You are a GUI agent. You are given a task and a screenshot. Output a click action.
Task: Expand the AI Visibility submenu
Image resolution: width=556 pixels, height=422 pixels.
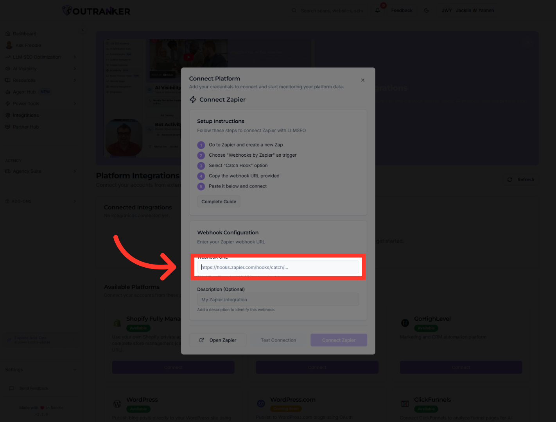(75, 69)
